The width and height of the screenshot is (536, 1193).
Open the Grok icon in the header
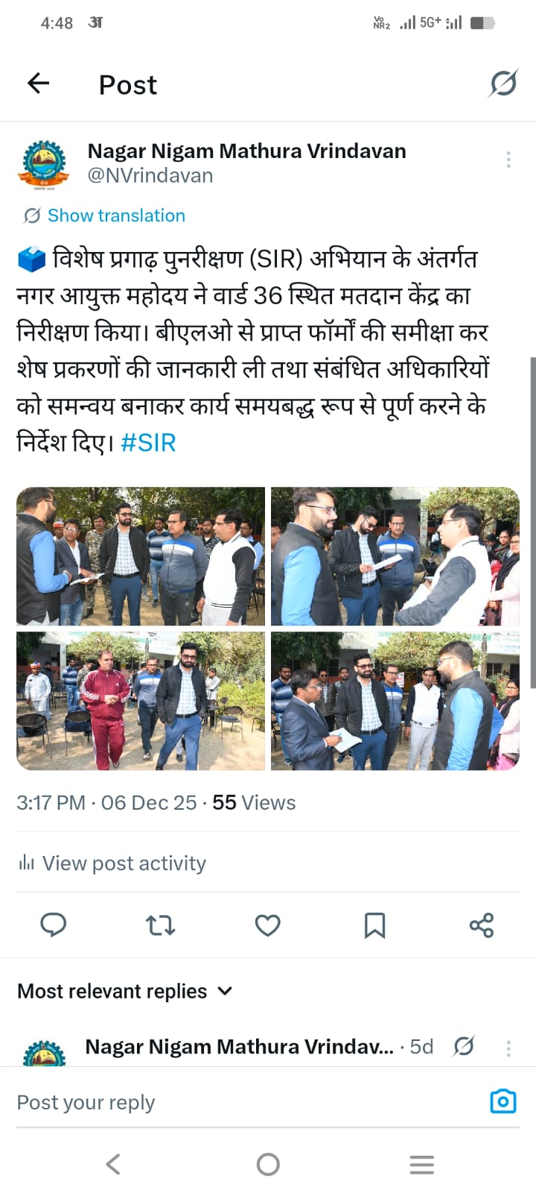coord(503,84)
